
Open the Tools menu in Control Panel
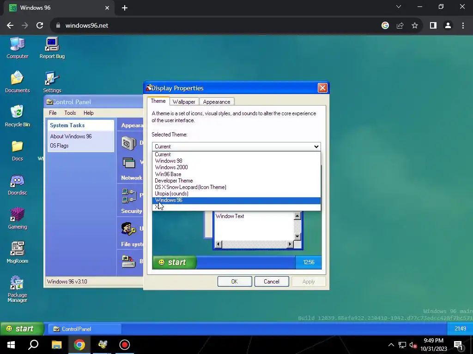click(x=70, y=113)
